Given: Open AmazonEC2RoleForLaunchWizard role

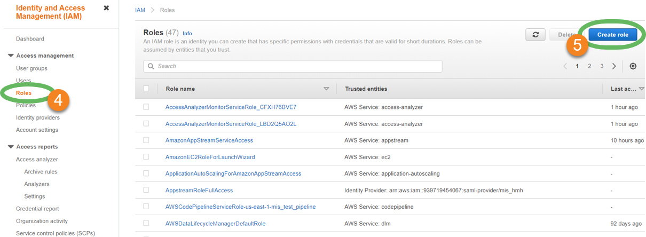Looking at the screenshot, I should (x=210, y=157).
